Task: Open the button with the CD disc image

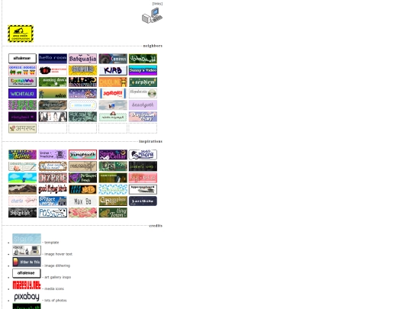Action: click(143, 93)
